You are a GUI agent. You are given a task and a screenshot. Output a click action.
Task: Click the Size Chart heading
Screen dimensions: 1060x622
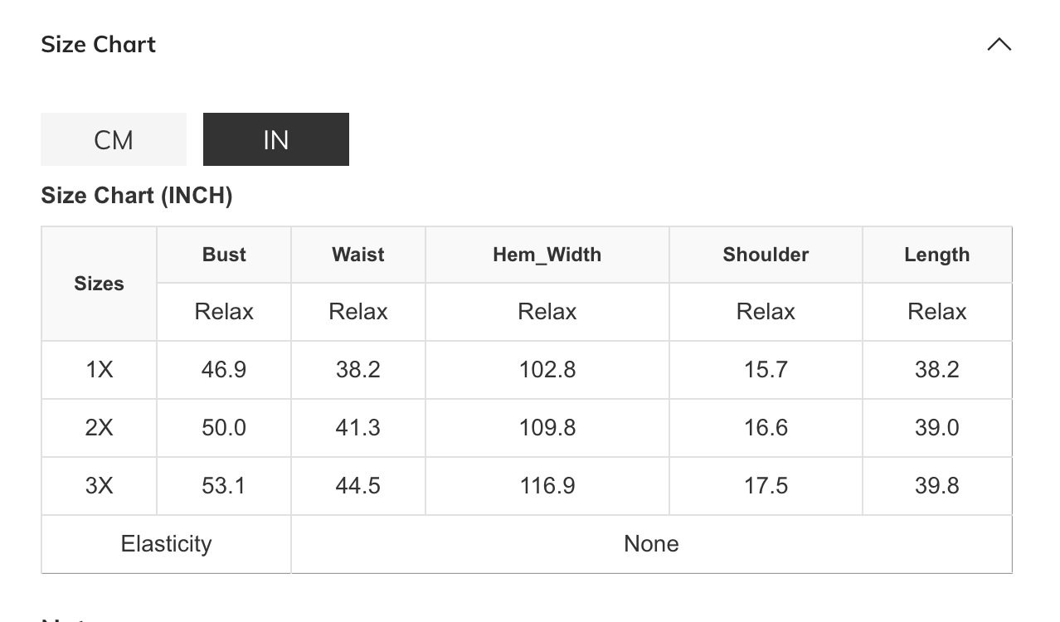point(99,45)
